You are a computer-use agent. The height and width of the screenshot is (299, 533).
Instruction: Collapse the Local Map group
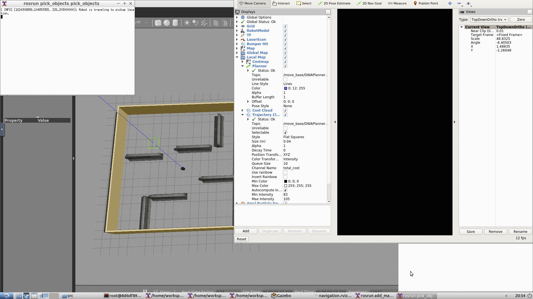pos(237,57)
